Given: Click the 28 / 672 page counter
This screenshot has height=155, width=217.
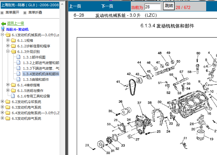Looking at the screenshot, I should (183, 7).
